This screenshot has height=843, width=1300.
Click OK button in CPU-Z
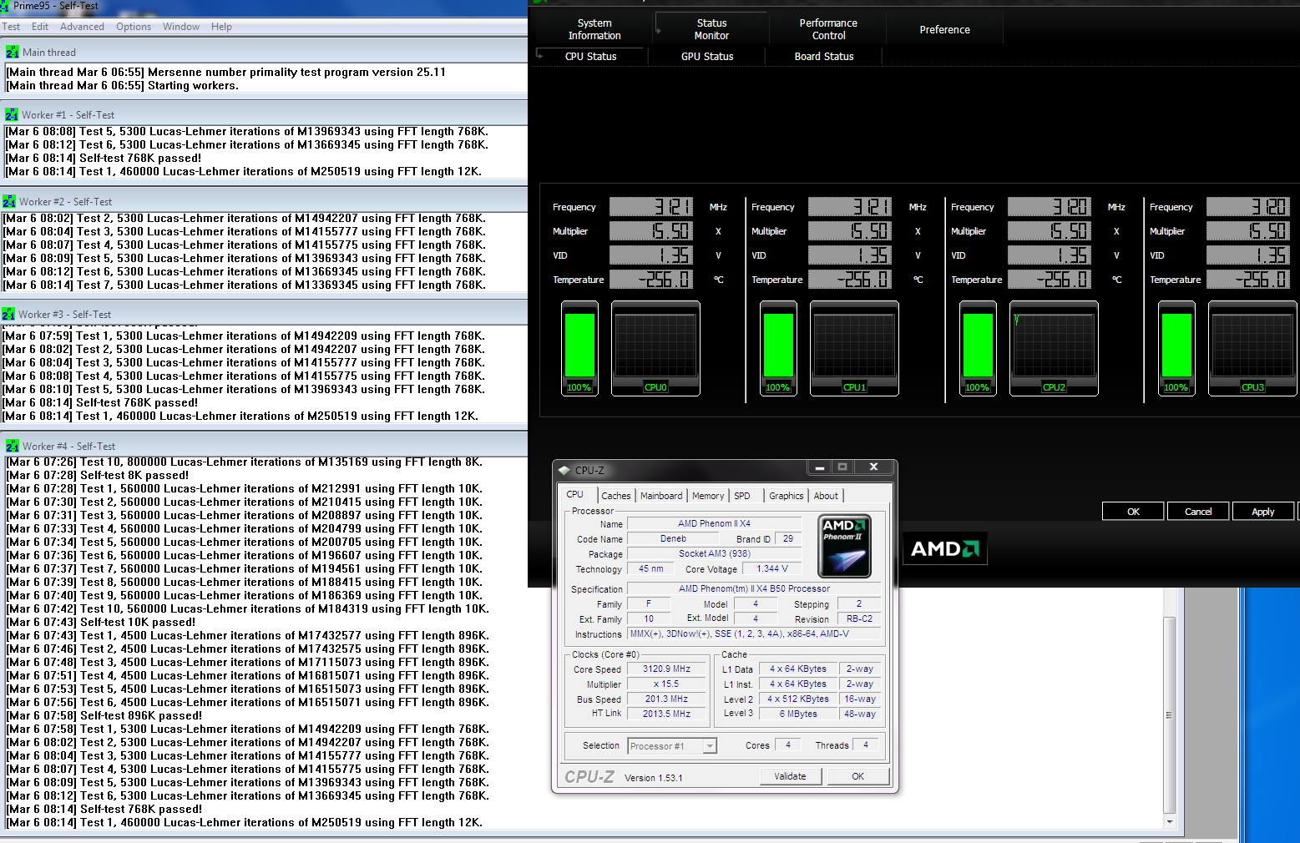(x=857, y=776)
